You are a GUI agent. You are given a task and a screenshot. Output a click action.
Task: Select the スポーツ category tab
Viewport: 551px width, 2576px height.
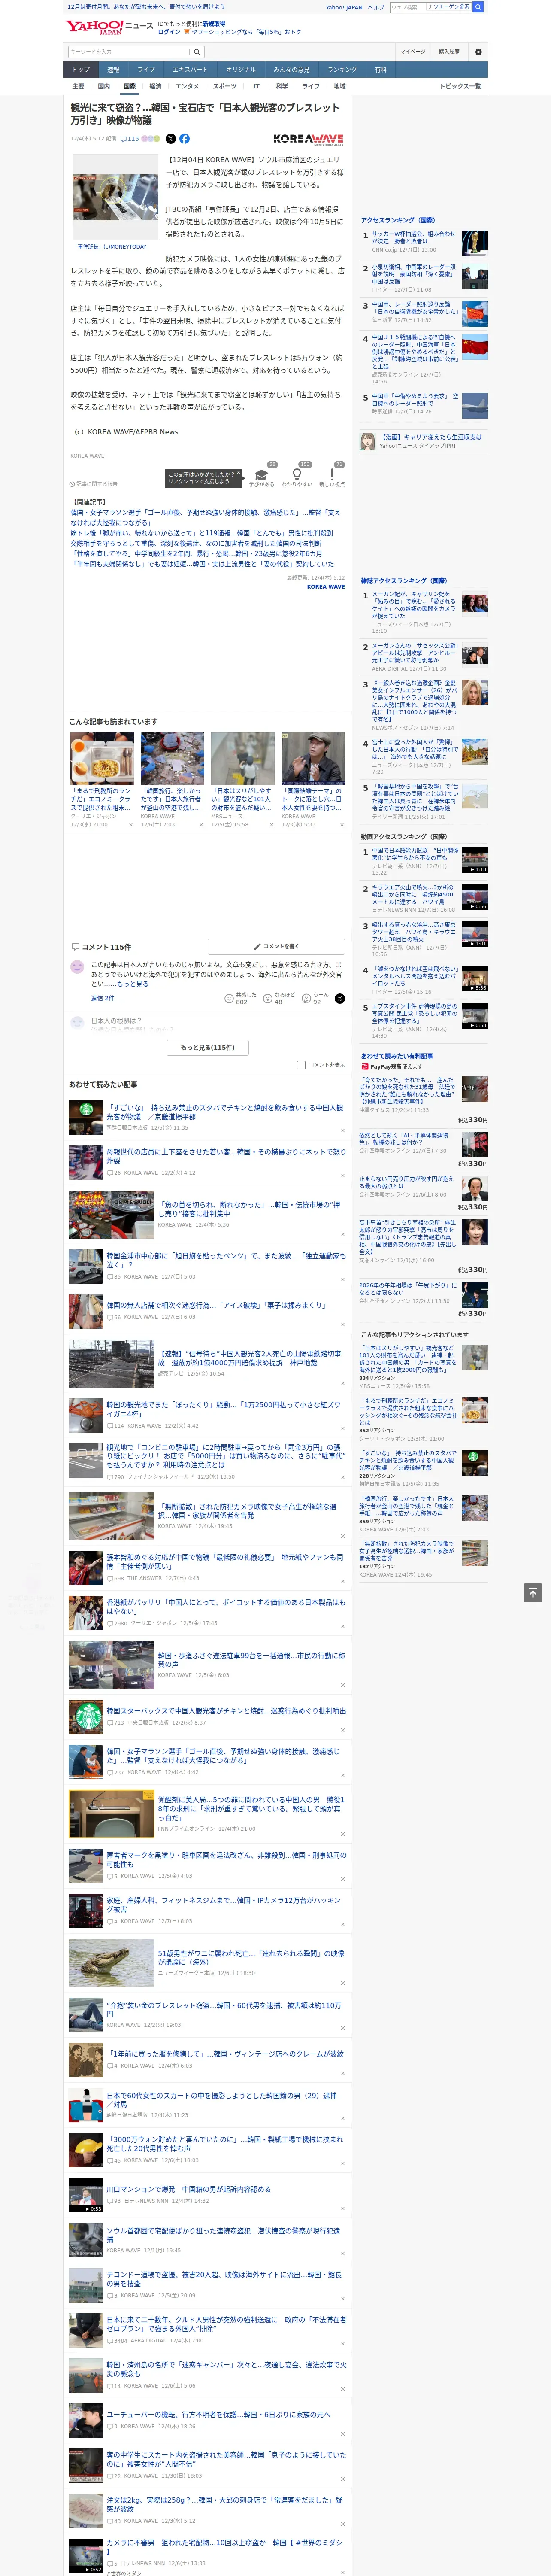(225, 86)
